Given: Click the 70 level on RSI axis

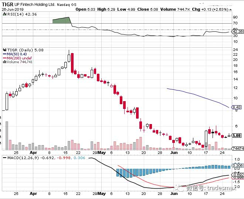Looking at the screenshot, I should tap(235, 23).
